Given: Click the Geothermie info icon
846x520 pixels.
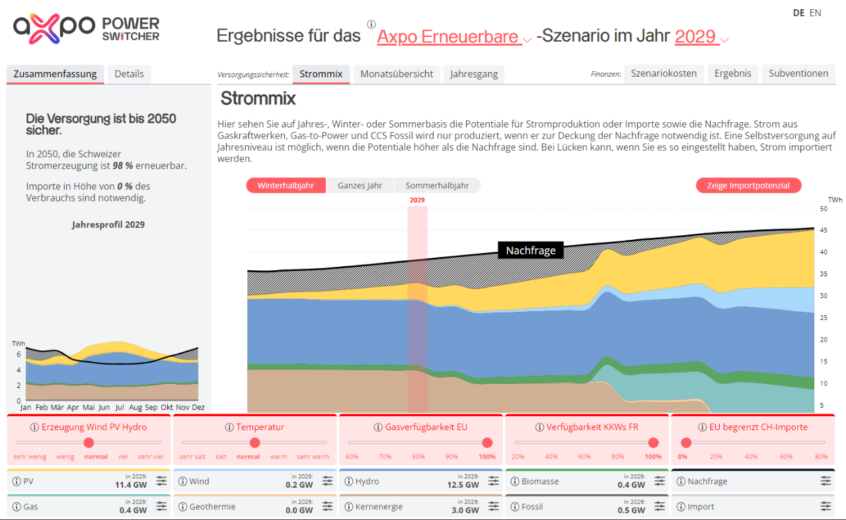Looking at the screenshot, I should [x=182, y=507].
